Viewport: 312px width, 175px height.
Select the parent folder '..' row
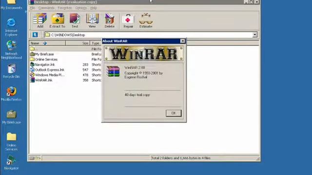pyautogui.click(x=65, y=49)
